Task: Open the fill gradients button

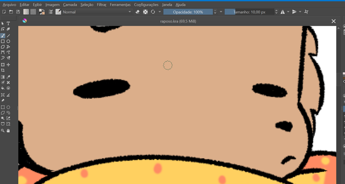Action: click(26, 12)
